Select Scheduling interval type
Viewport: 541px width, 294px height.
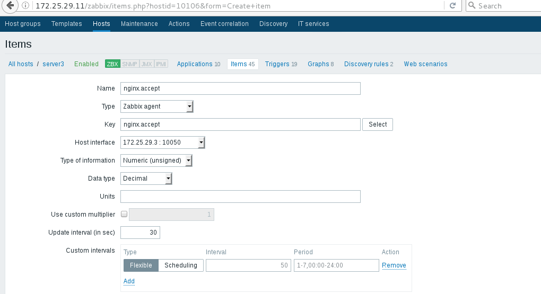[181, 265]
